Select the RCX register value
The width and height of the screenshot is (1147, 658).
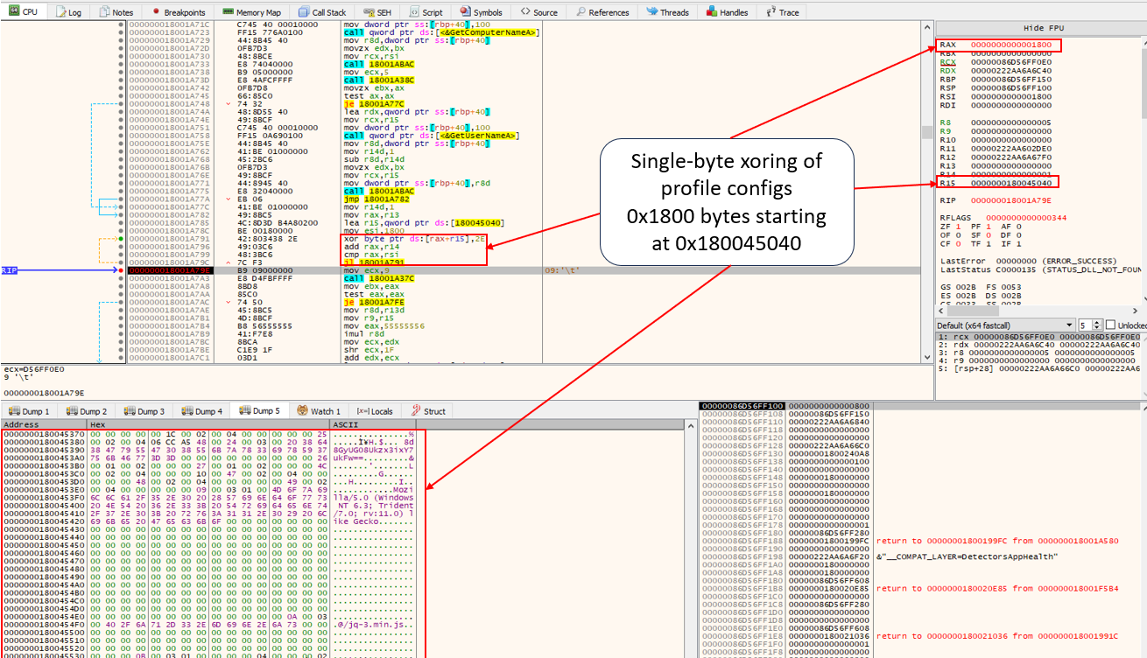click(1011, 62)
